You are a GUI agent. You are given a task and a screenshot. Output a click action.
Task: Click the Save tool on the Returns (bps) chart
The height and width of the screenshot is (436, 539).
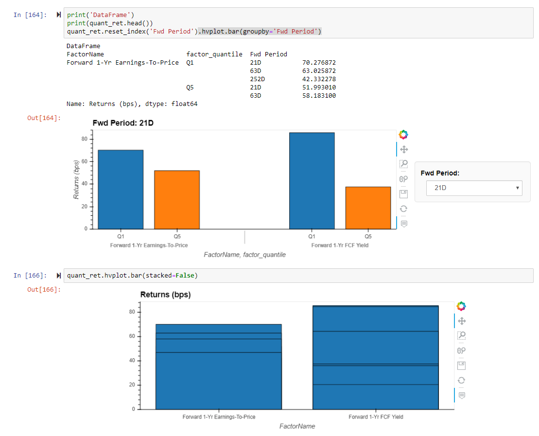462,366
